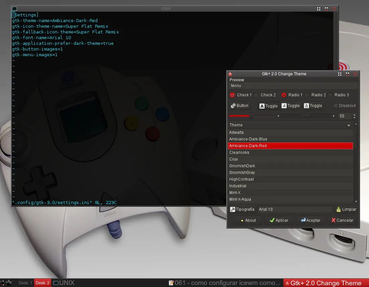
Task: Decrease the spin box value of 50
Action: [x=354, y=117]
